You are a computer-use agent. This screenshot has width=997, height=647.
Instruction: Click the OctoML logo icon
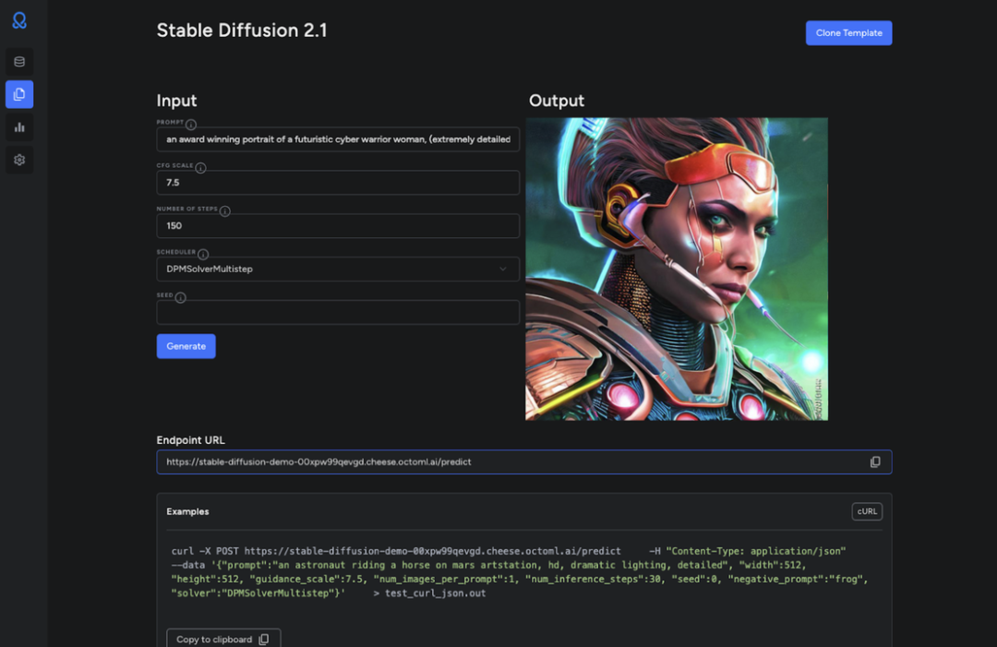pyautogui.click(x=19, y=21)
